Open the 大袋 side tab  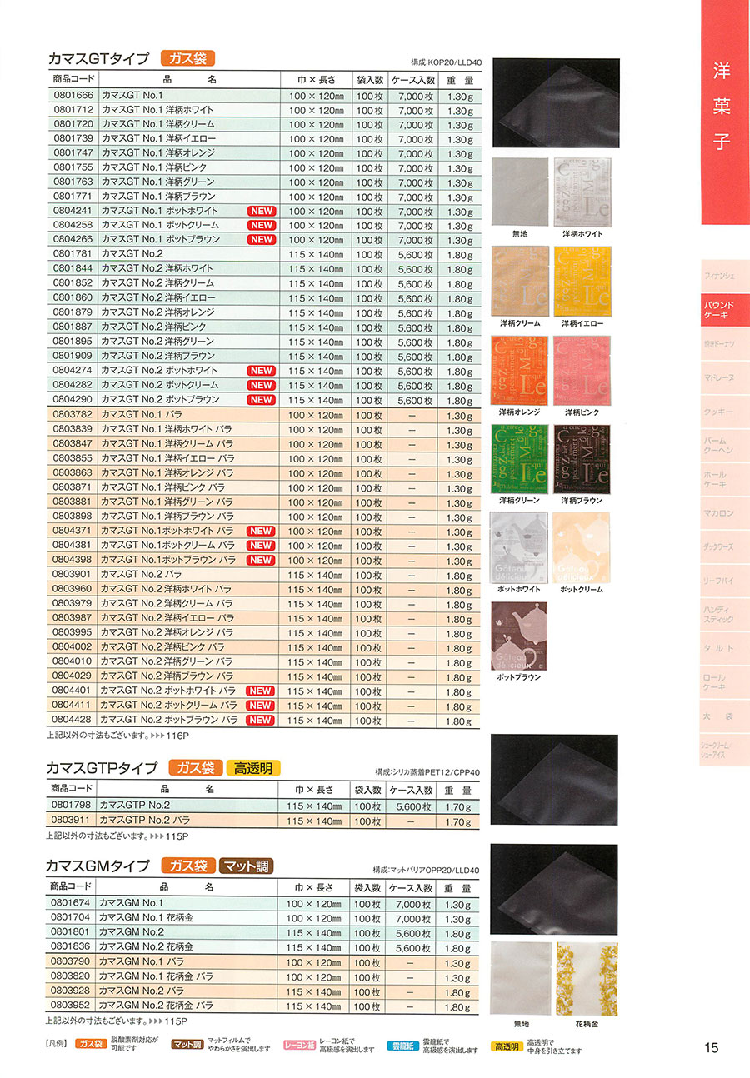[725, 715]
